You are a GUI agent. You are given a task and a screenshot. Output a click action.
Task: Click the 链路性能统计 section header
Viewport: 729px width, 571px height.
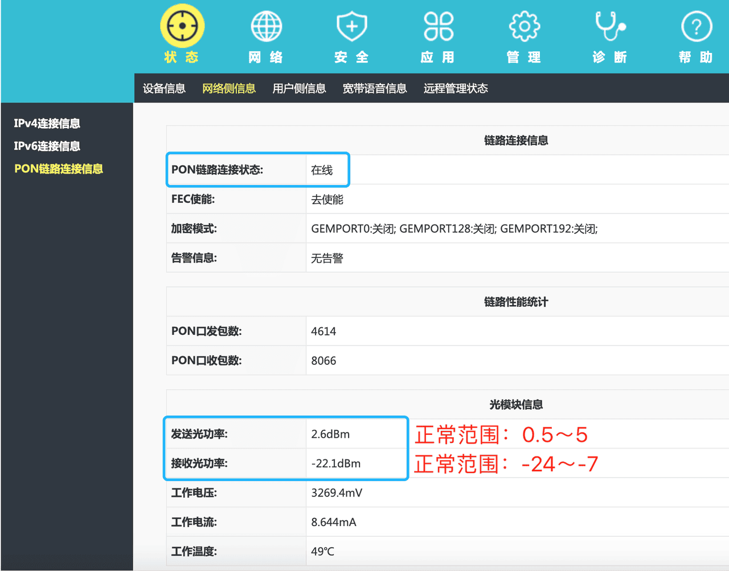(x=515, y=302)
